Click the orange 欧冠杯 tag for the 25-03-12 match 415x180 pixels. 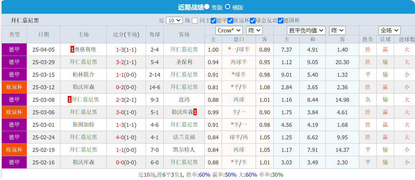(x=14, y=87)
